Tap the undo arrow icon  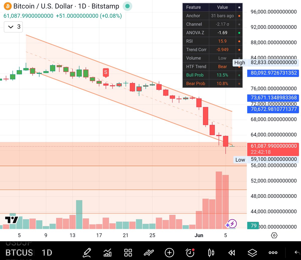pos(297,253)
